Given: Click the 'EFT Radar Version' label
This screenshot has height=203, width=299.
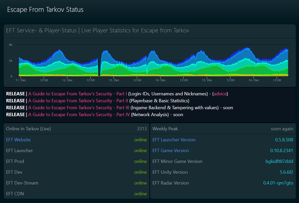Looking at the screenshot, I should tap(171, 183).
